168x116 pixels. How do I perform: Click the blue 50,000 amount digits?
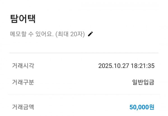(x=139, y=107)
